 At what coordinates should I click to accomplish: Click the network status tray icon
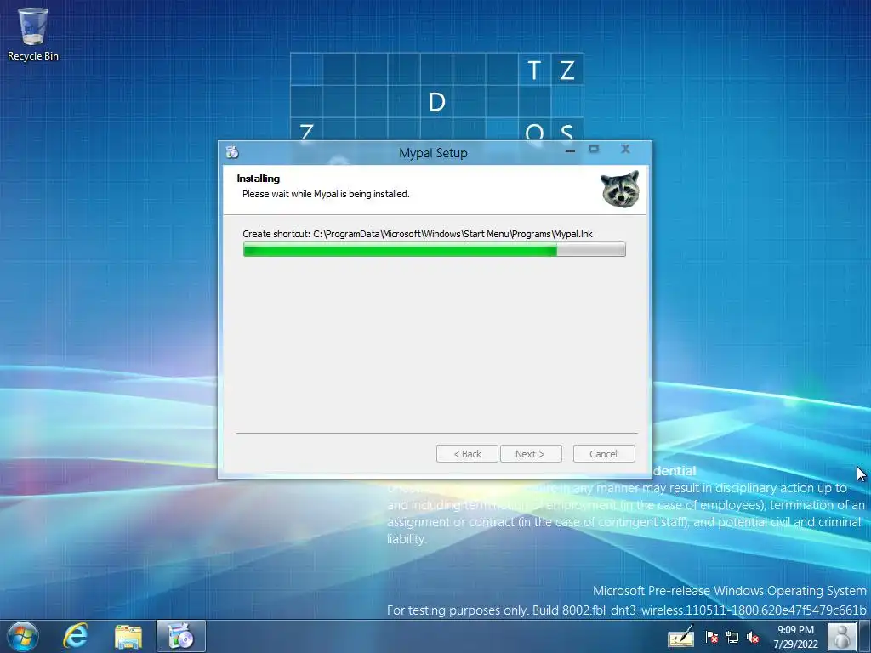point(732,638)
